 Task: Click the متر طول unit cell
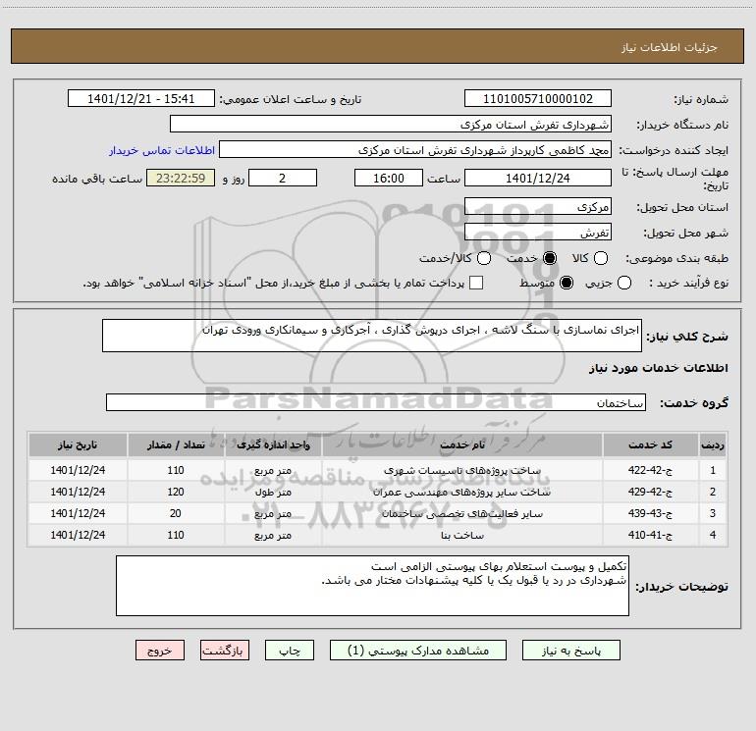coord(273,492)
